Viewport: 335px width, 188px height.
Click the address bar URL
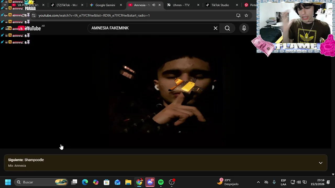tap(94, 15)
